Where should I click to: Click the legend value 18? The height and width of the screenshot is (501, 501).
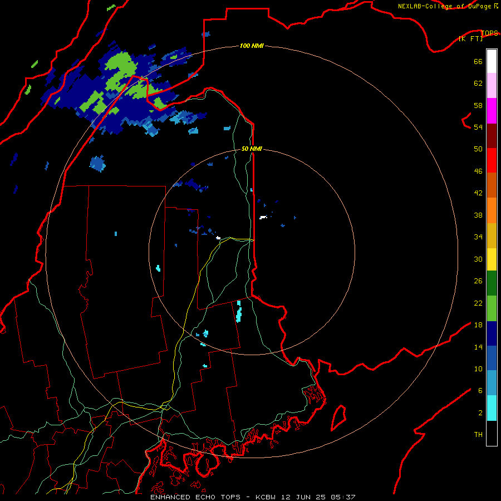(x=478, y=325)
